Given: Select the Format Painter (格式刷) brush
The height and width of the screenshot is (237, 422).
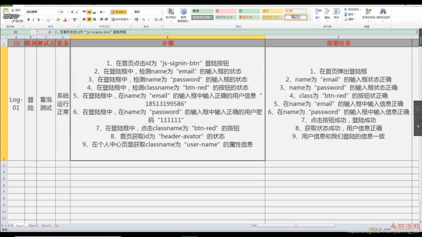Looking at the screenshot, I should coord(13,21).
